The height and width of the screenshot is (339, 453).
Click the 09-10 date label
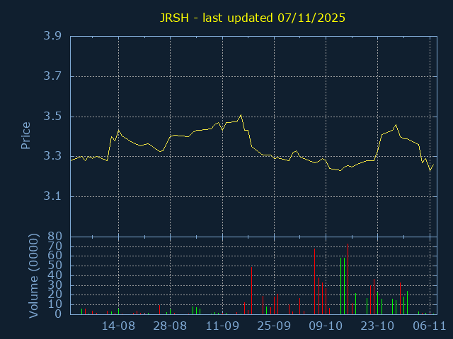click(326, 326)
